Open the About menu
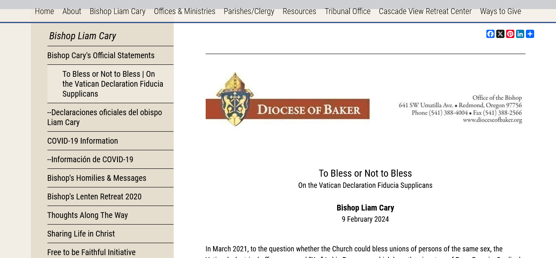 [x=72, y=11]
